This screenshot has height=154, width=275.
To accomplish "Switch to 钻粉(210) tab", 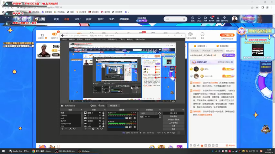I will [x=230, y=51].
